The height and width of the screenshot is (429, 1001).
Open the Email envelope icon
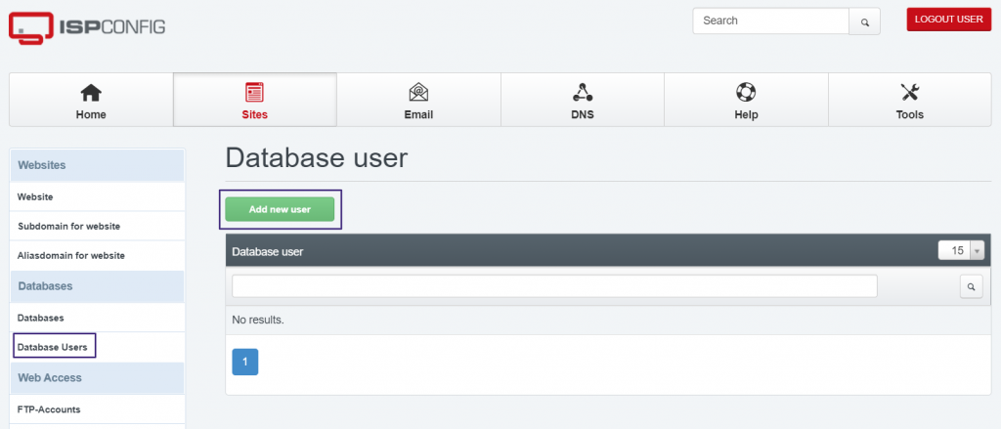coord(418,93)
